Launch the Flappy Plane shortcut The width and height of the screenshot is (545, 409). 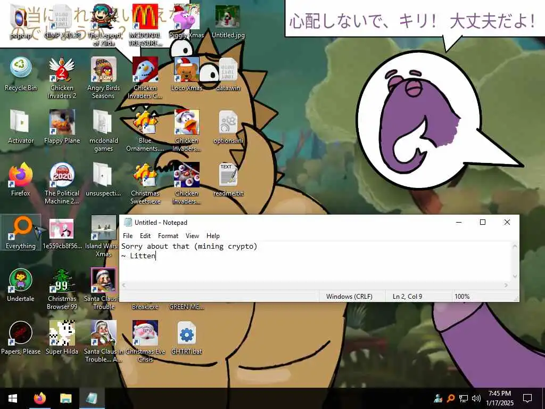point(62,127)
